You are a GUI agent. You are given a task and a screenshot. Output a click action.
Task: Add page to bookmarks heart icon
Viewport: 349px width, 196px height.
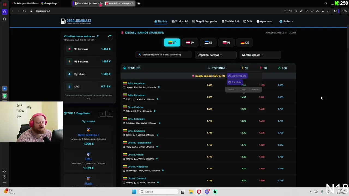pyautogui.click(x=312, y=11)
